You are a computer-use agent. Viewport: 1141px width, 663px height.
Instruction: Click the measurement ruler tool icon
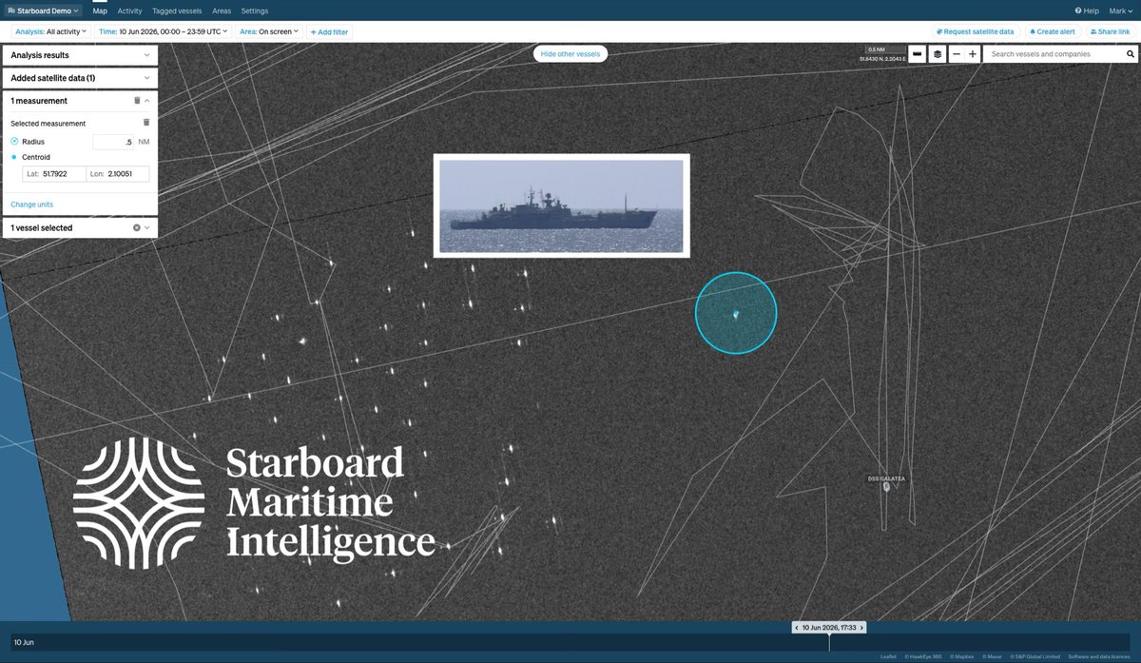coord(917,54)
